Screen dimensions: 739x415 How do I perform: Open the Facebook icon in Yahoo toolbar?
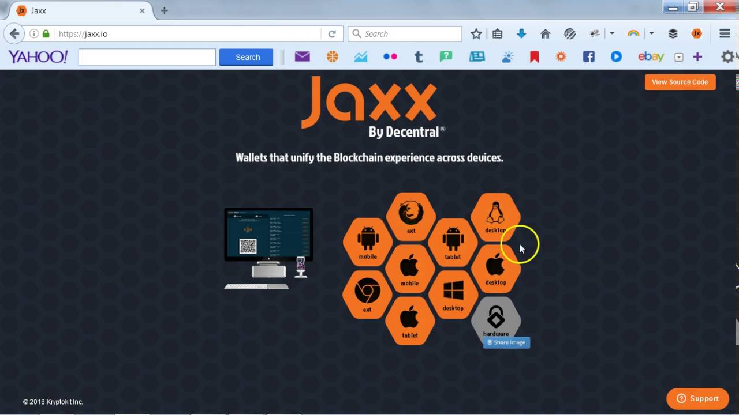588,56
